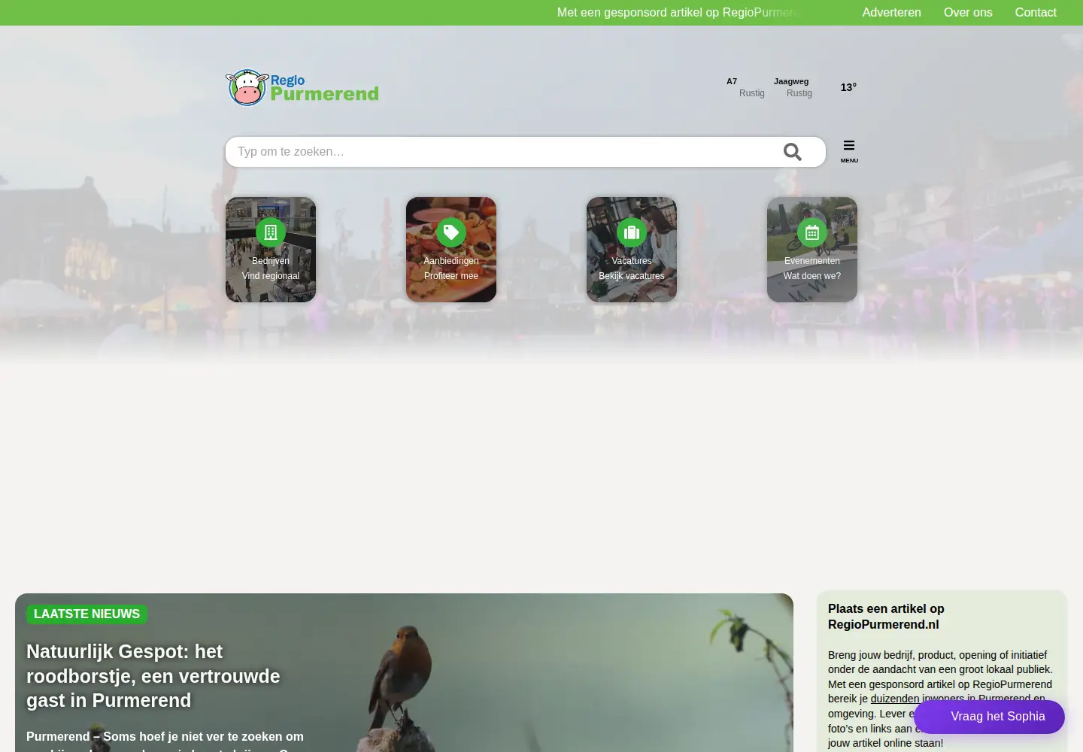Click the 'duizenden' link in the sidebar

click(895, 699)
